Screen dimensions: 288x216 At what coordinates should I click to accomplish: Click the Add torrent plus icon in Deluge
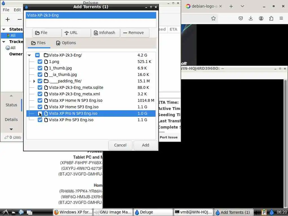(8, 19)
